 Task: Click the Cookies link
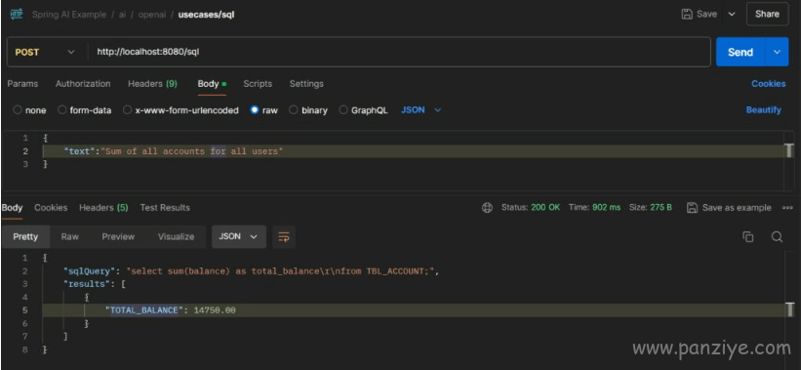[768, 84]
